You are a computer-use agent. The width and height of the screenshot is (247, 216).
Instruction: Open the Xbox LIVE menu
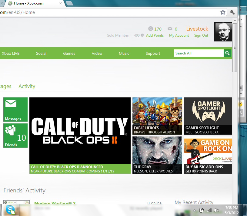(11, 53)
